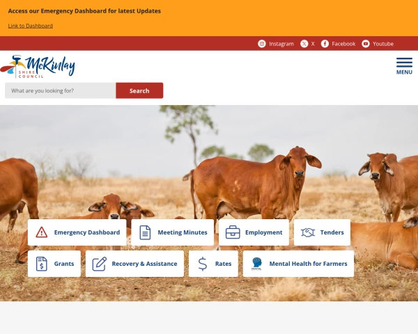Click the Meeting Minutes document icon
Screen dimensions: 418x334
(x=145, y=232)
